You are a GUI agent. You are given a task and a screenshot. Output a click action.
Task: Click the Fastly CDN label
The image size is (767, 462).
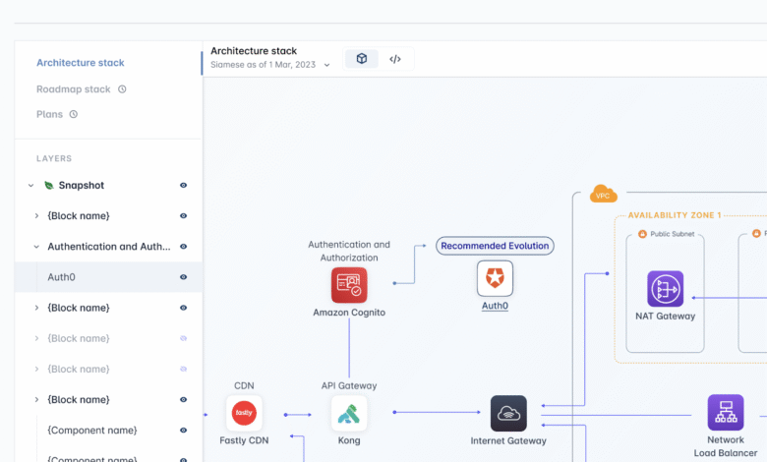[244, 440]
